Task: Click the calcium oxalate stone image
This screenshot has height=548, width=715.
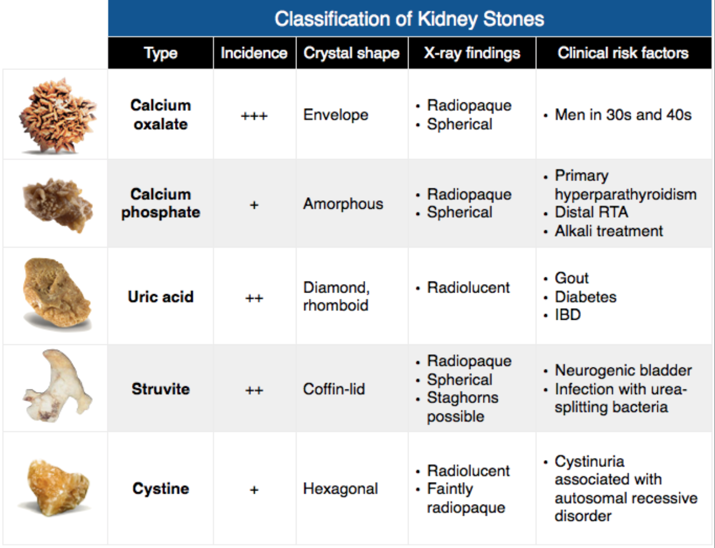Action: tap(58, 116)
